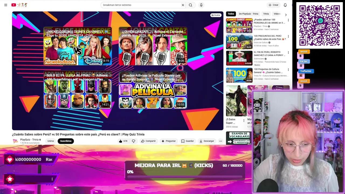Click the heart icon beside ki000000000
The width and height of the screenshot is (345, 194).
[10, 160]
